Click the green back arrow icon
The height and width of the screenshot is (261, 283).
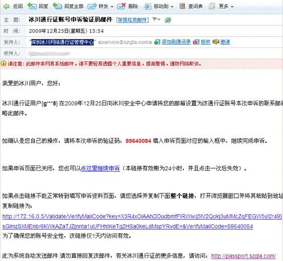6,7
